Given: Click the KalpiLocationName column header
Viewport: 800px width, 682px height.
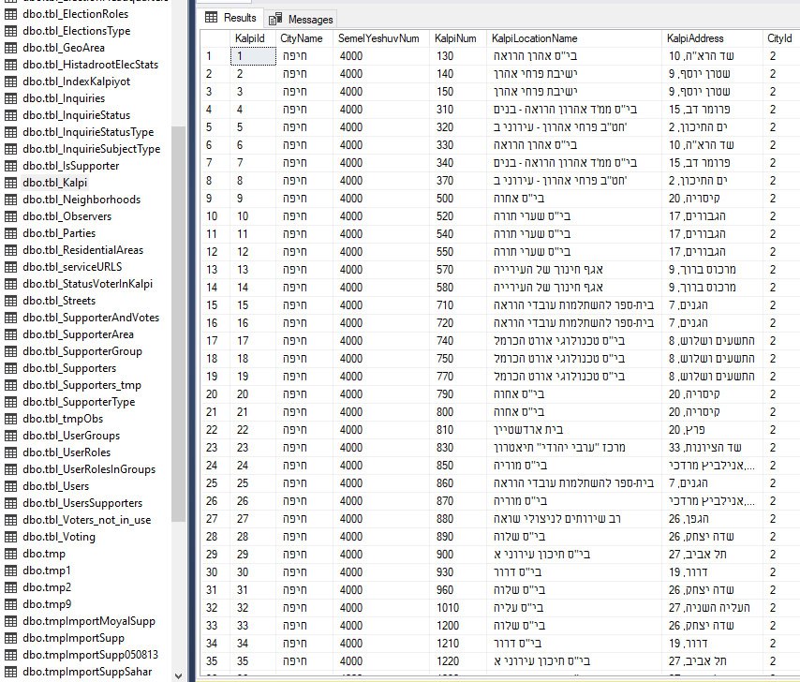Looking at the screenshot, I should (534, 38).
